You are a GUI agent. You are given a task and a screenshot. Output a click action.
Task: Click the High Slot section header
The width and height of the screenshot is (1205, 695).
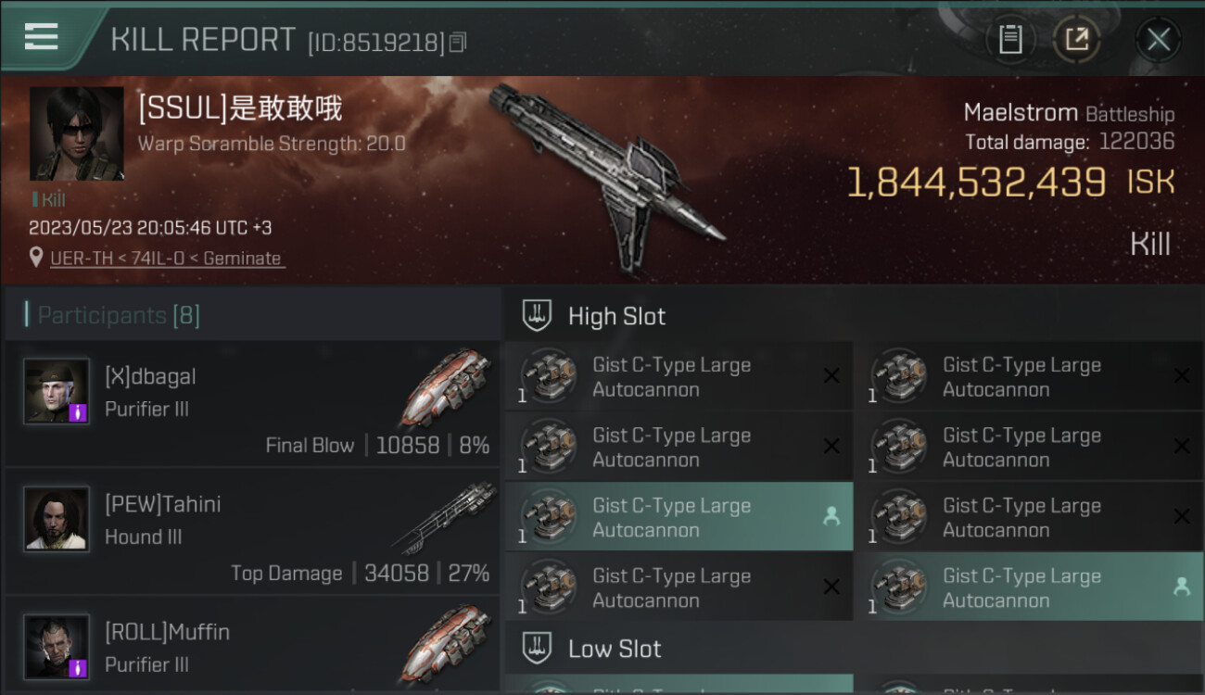tap(855, 316)
